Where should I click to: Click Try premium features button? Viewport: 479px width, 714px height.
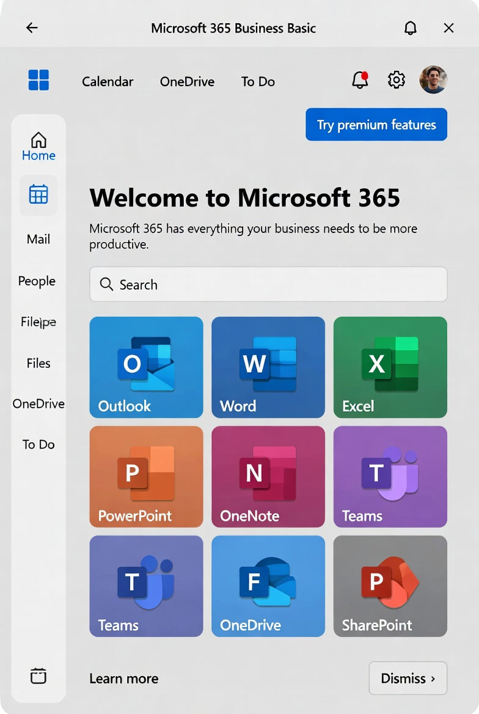click(376, 124)
